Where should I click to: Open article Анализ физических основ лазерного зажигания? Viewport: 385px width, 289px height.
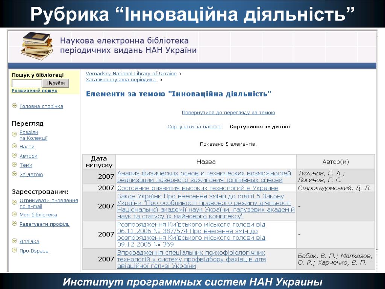tap(204, 177)
